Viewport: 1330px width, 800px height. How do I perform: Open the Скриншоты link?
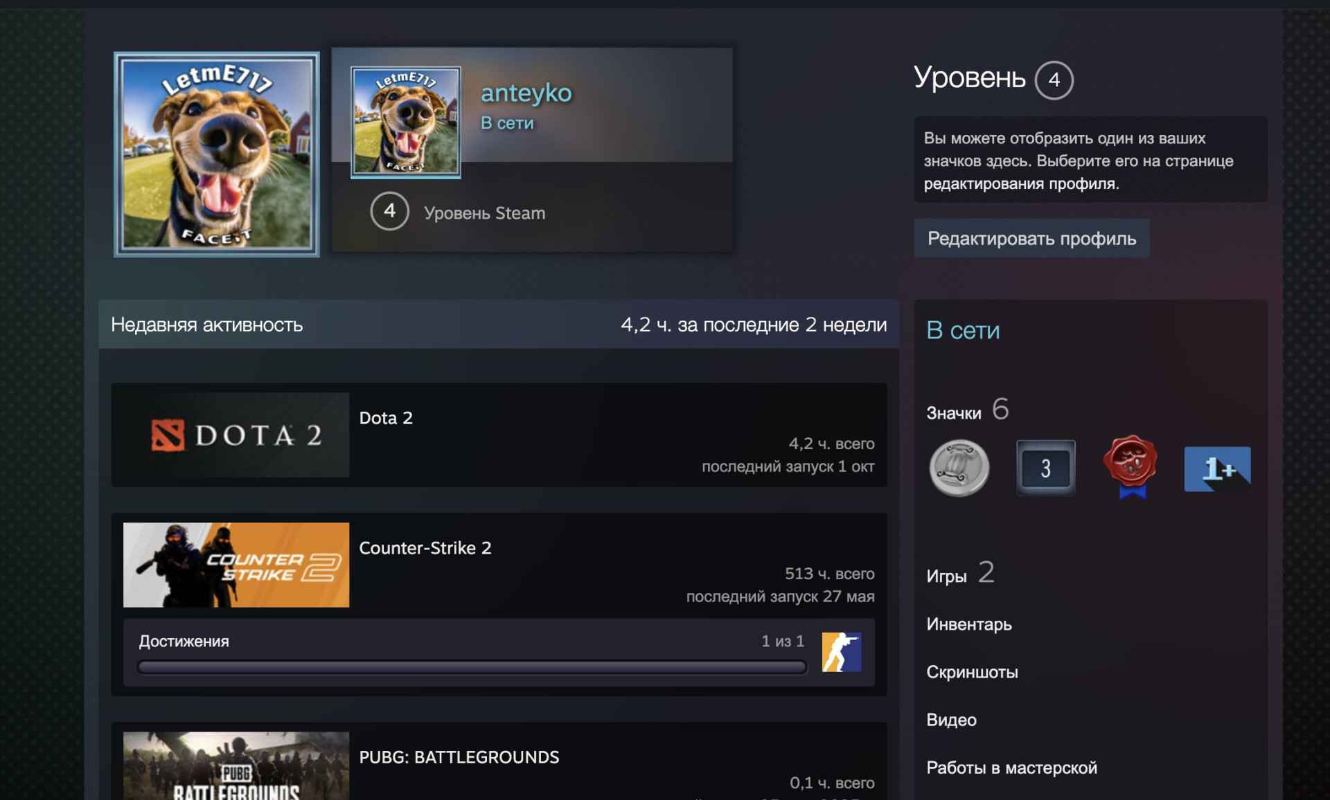972,672
